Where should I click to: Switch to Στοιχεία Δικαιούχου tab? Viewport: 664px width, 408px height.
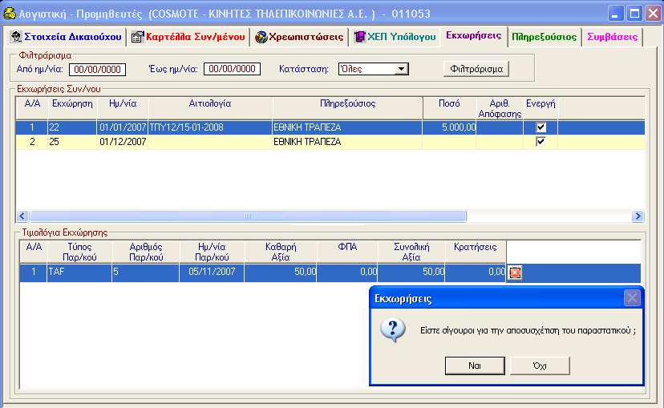67,37
